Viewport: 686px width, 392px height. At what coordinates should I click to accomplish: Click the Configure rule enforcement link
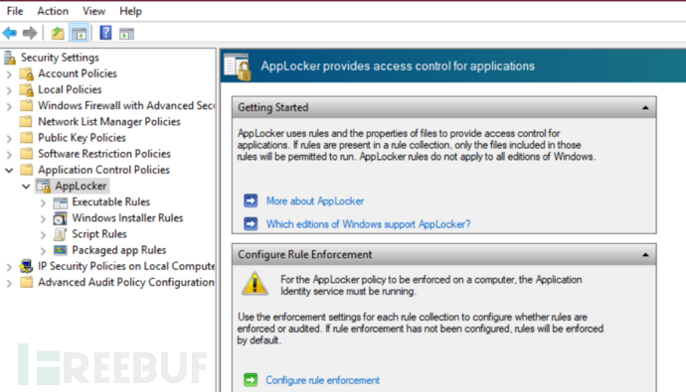pyautogui.click(x=322, y=380)
